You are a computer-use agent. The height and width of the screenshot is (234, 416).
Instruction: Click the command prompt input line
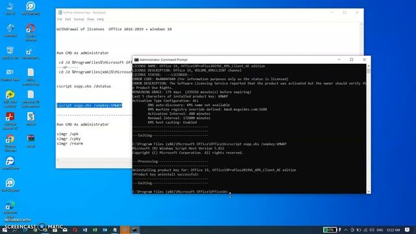tap(180, 192)
